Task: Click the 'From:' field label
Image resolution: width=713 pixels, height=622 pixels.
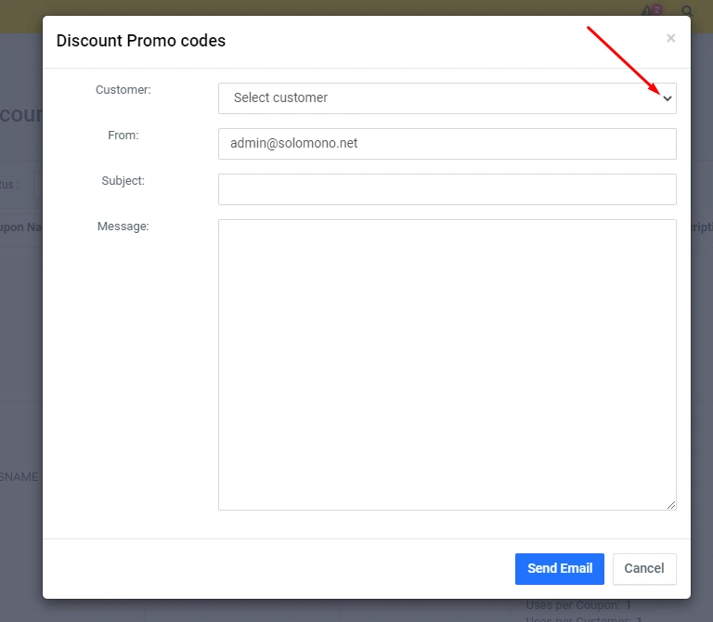Action: tap(123, 136)
